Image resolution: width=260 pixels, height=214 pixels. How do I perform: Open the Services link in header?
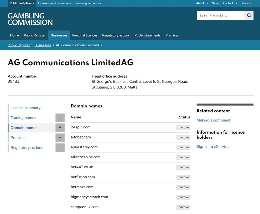pyautogui.click(x=246, y=3)
